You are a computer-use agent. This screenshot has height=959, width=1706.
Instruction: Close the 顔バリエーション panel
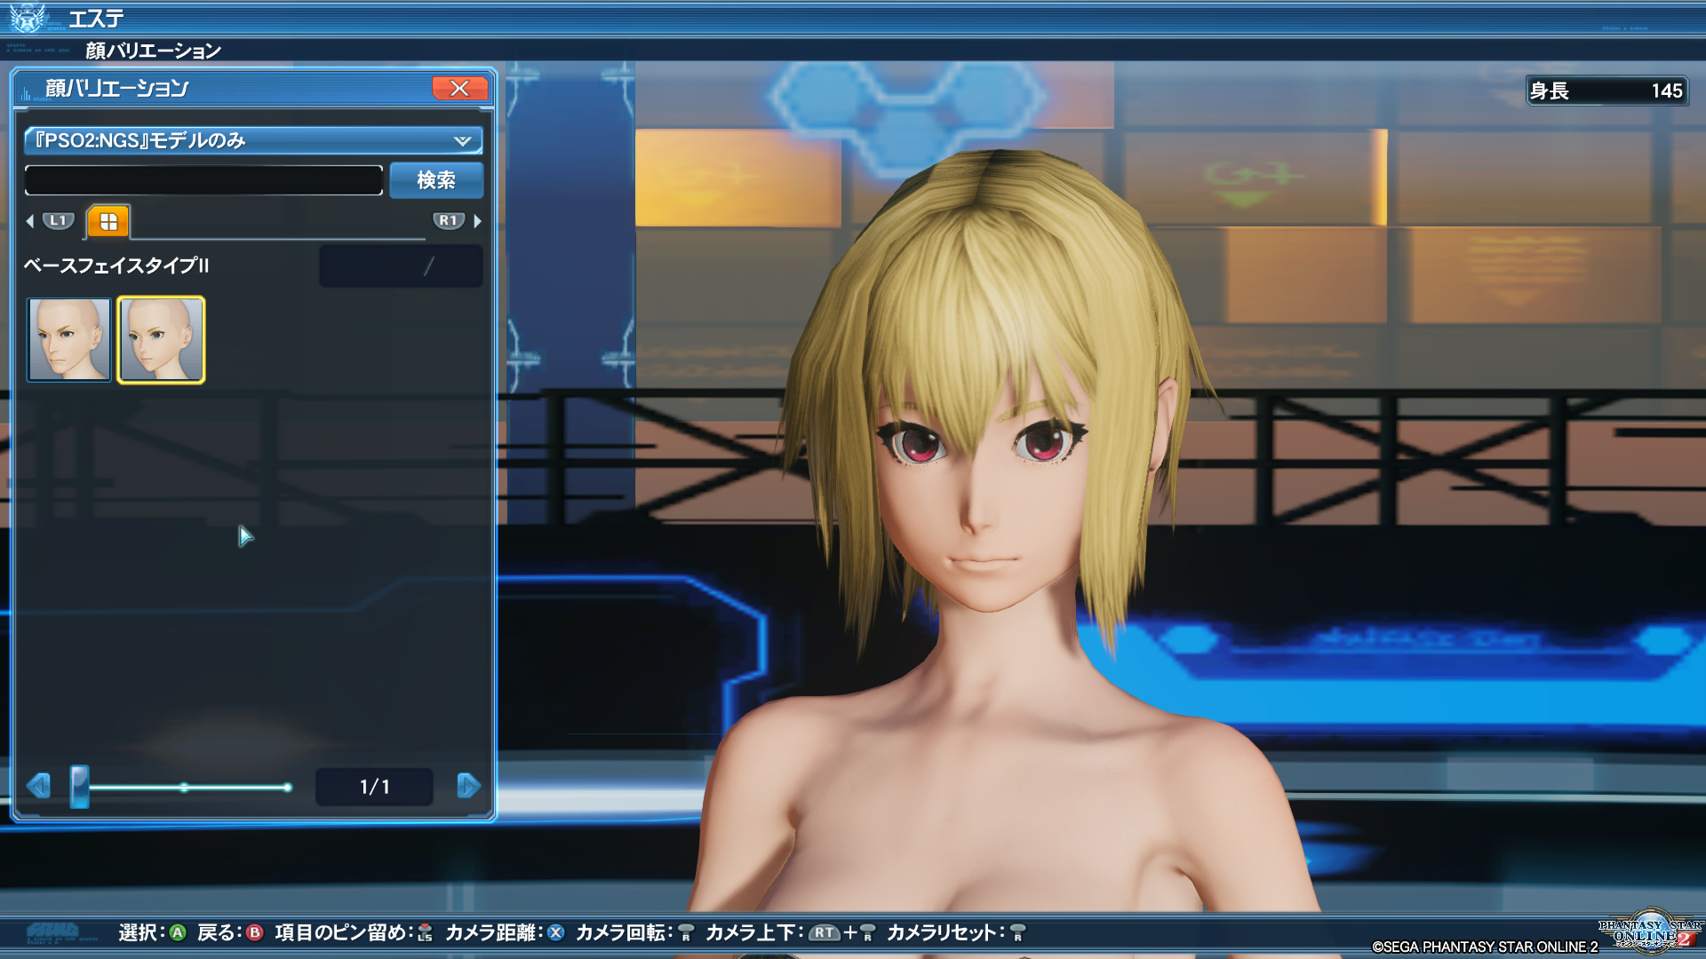click(x=459, y=88)
